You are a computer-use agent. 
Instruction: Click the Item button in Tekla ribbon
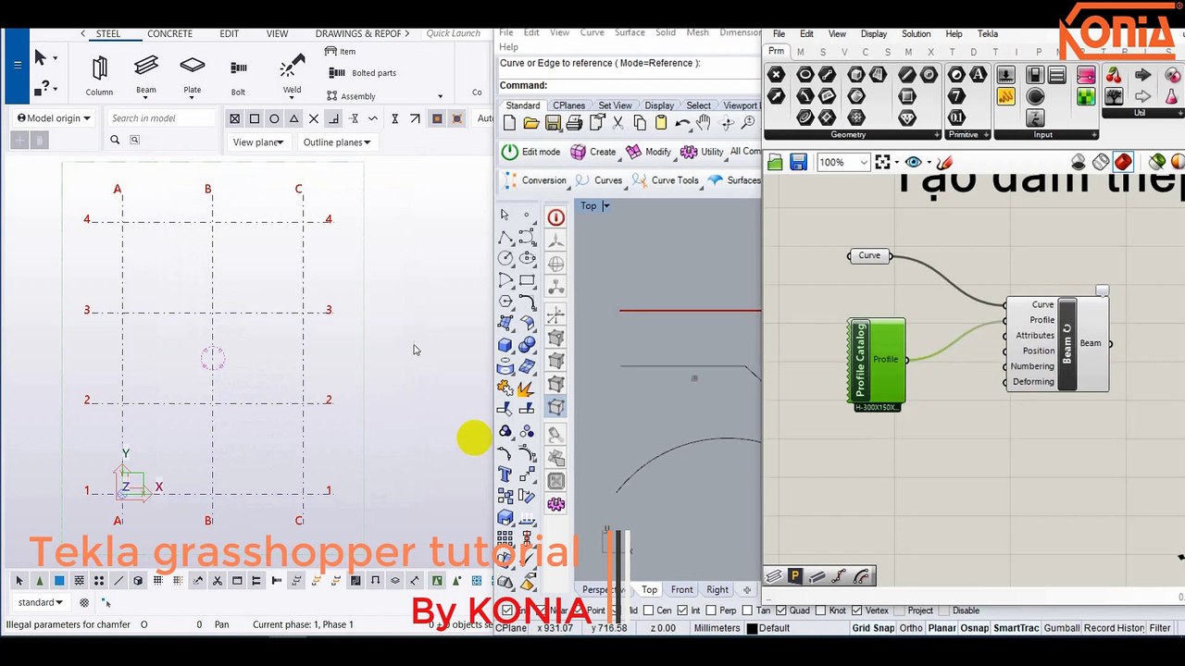click(x=340, y=52)
